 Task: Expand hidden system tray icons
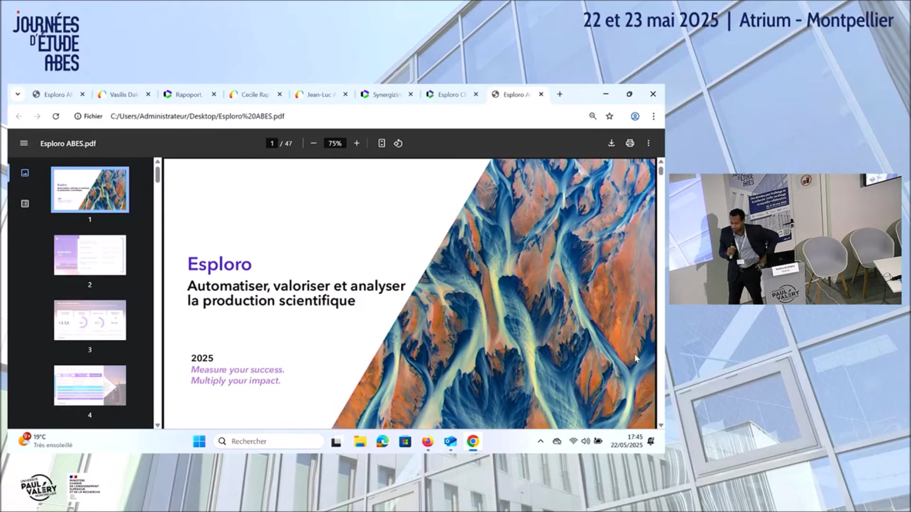pos(540,441)
